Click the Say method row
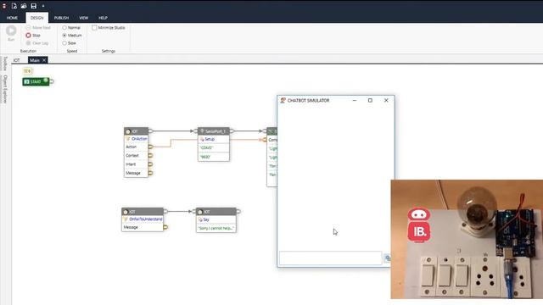 (216, 219)
